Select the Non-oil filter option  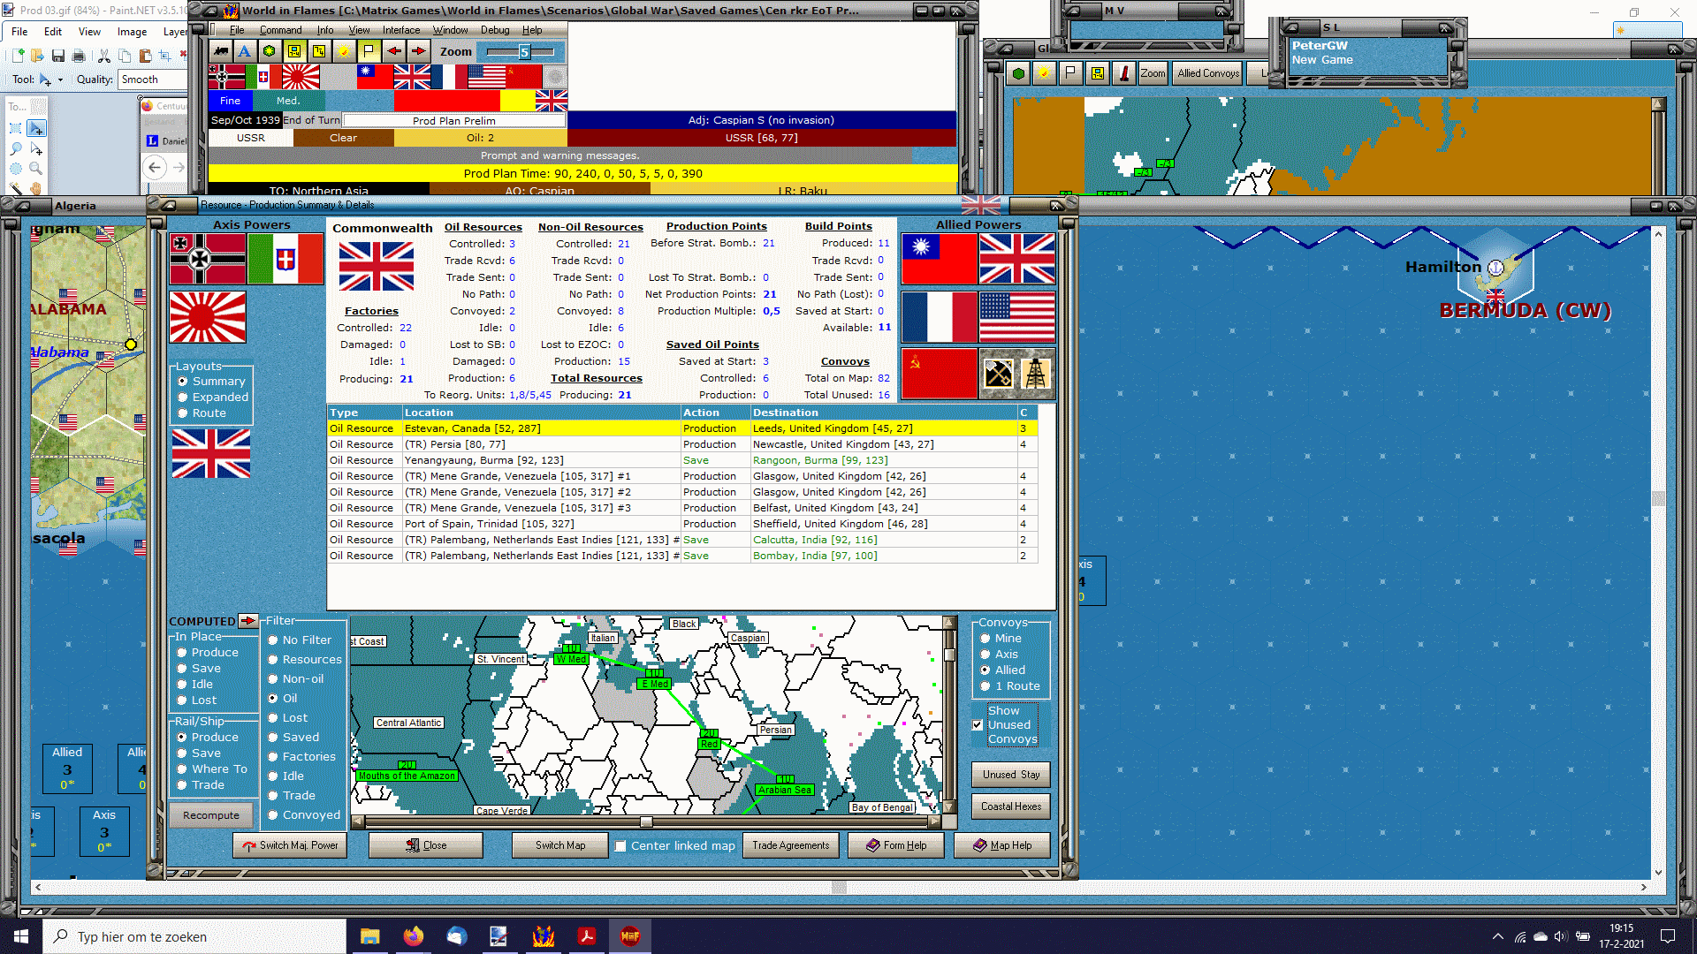click(273, 679)
